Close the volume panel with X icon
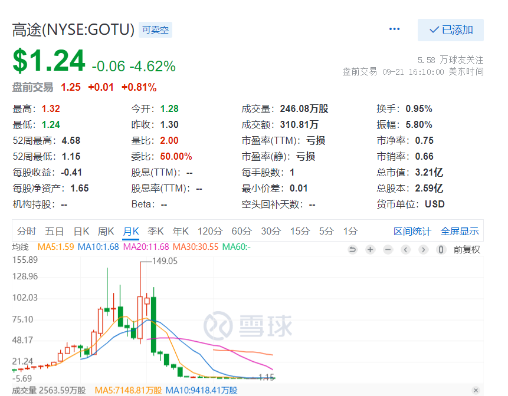 pyautogui.click(x=476, y=390)
